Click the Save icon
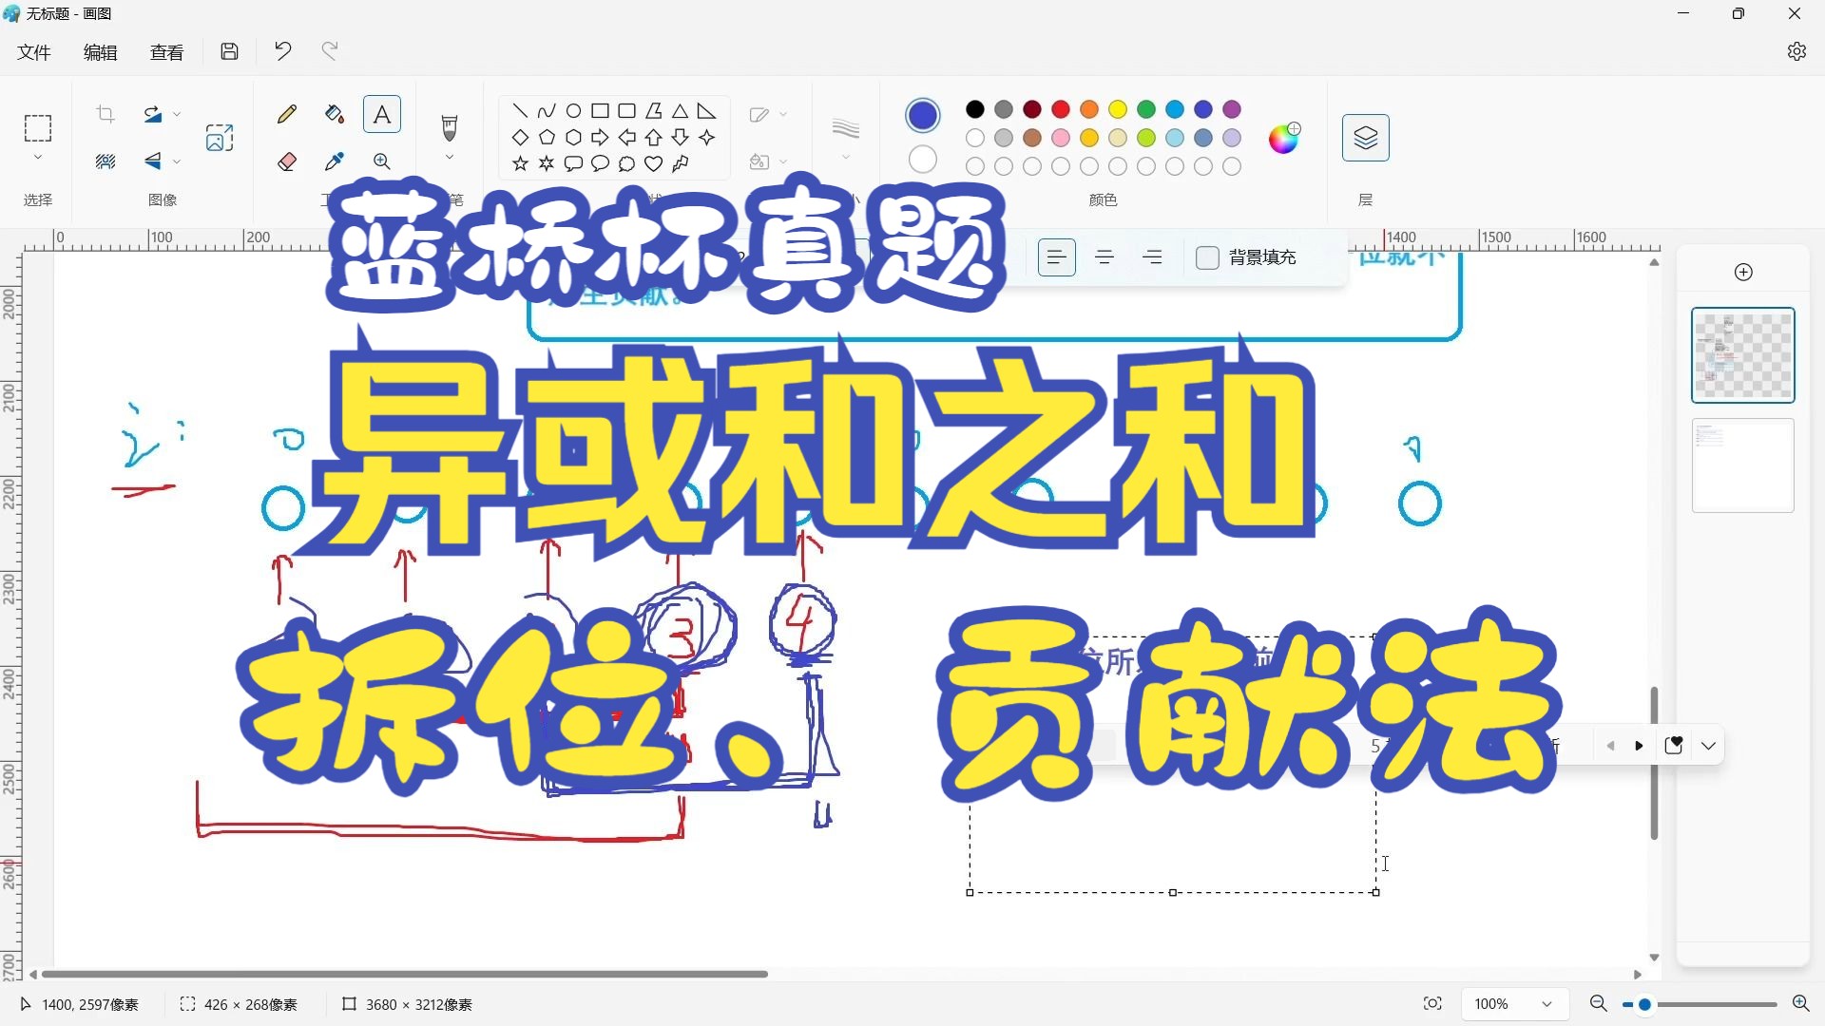This screenshot has height=1026, width=1825. [229, 51]
